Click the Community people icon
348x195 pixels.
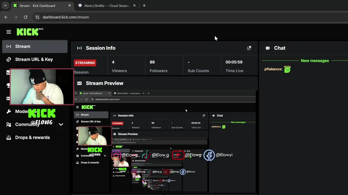coord(9,124)
